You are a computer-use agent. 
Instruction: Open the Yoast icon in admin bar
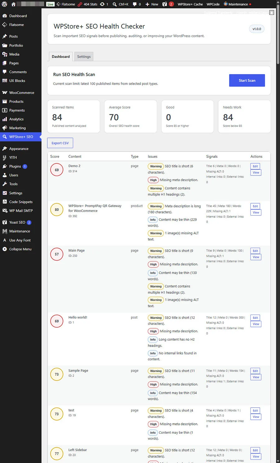coord(165,4)
